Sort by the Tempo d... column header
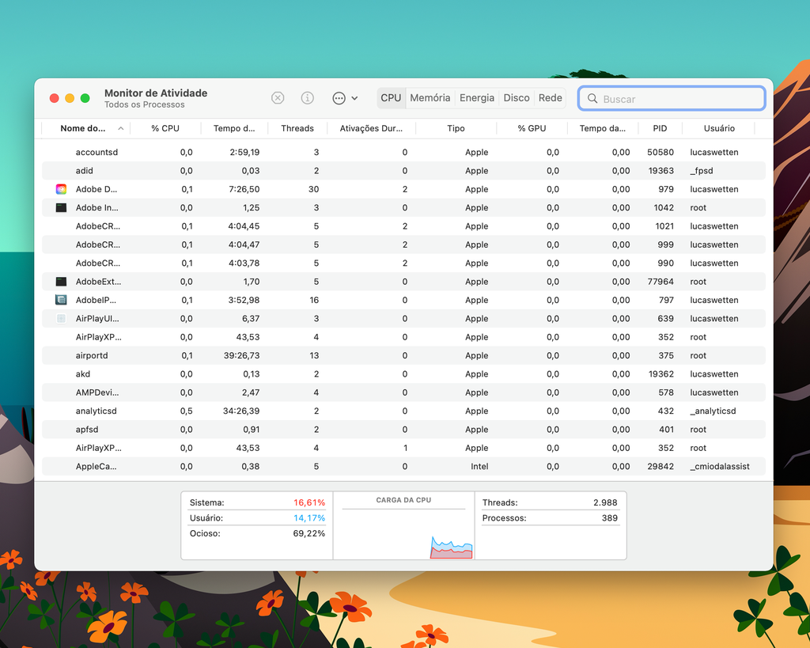This screenshot has height=648, width=810. (x=234, y=128)
